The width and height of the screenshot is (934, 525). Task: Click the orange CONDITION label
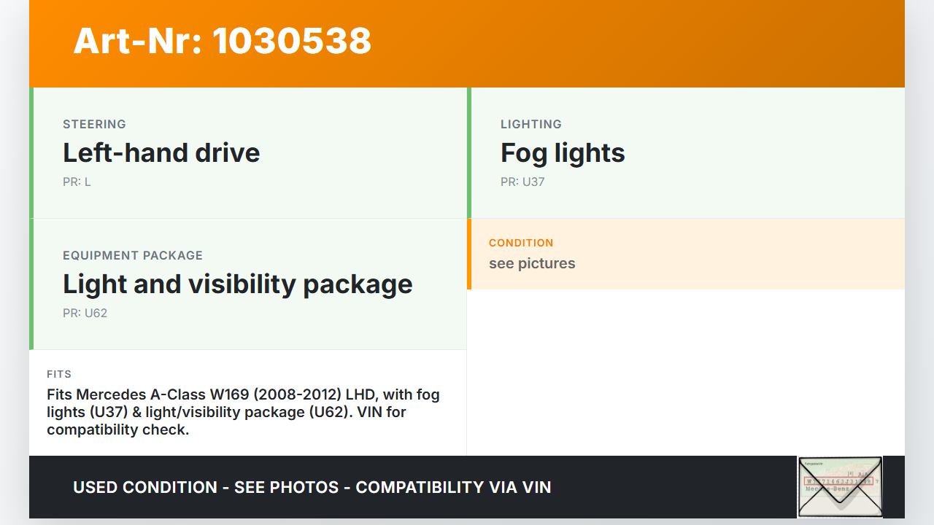[521, 243]
